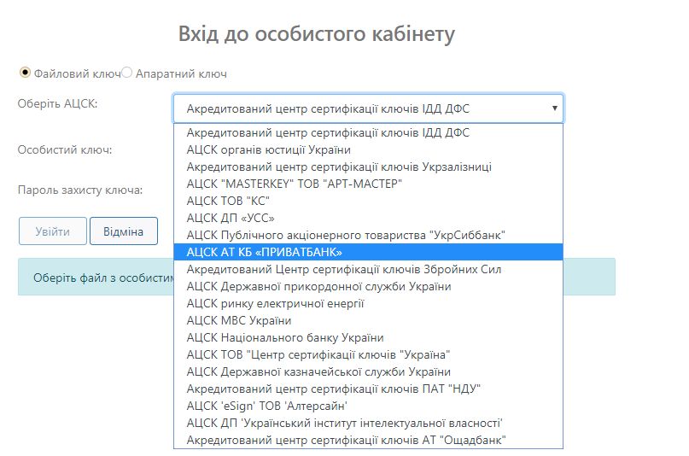Click the Відміна button
Screen dimensions: 689x456
[x=123, y=231]
